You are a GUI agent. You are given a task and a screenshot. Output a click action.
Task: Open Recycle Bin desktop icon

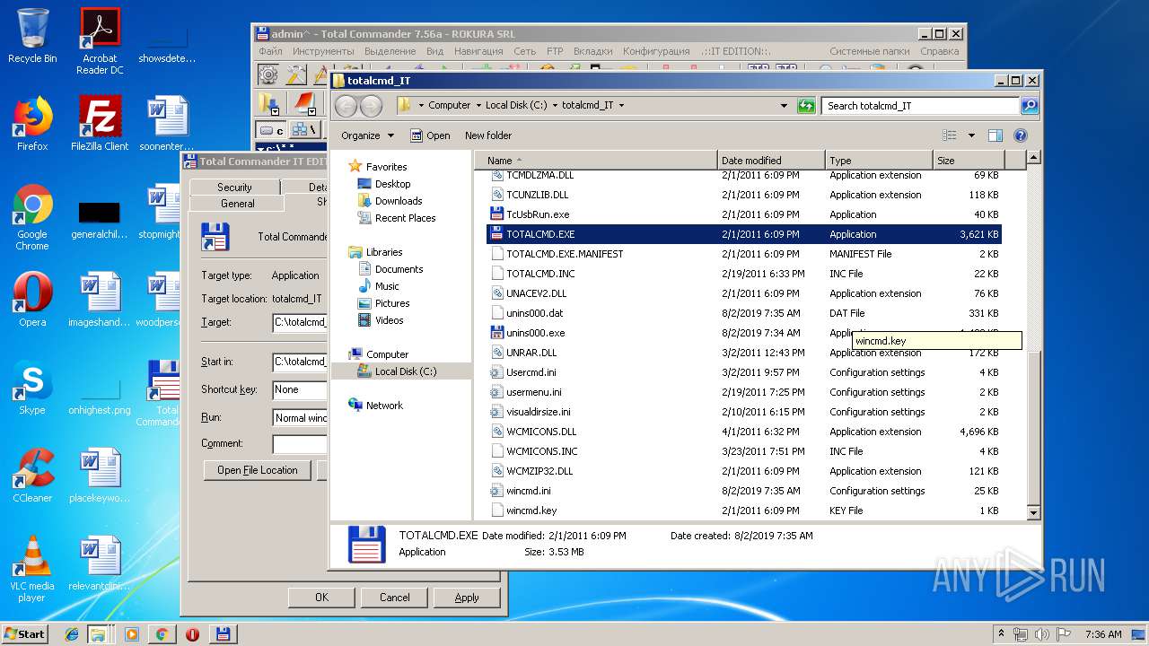(32, 36)
